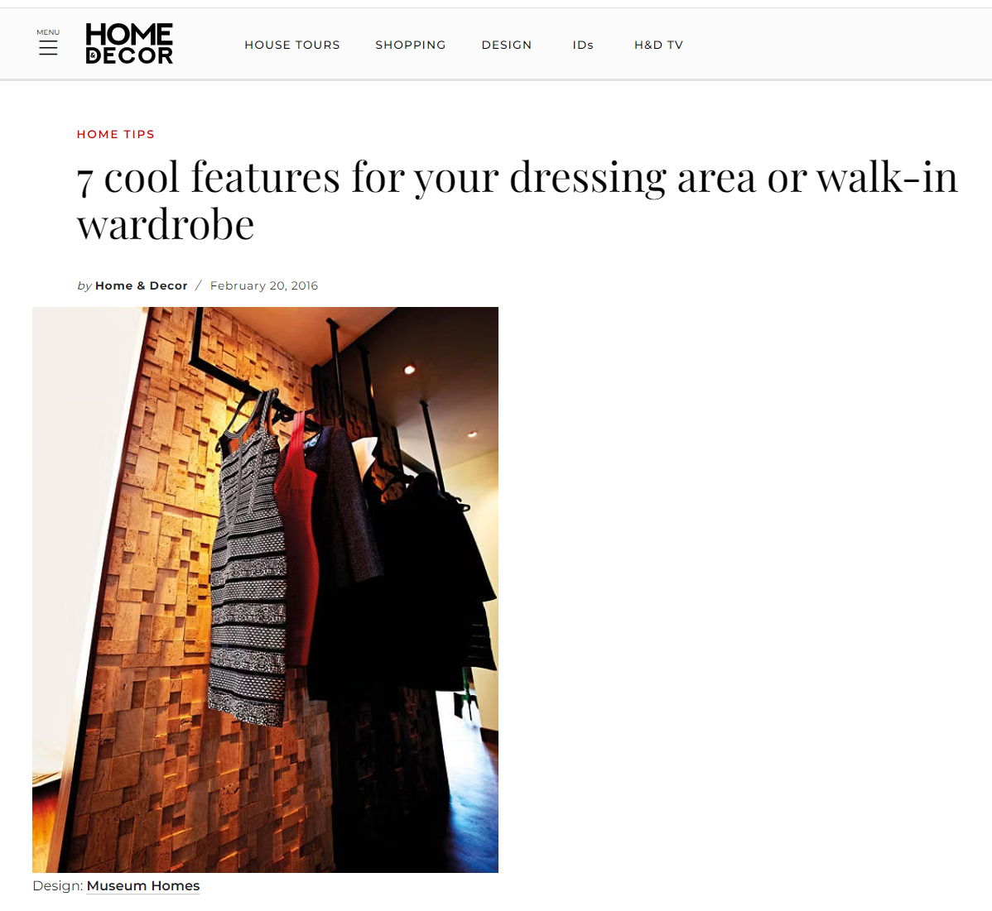Open the hamburger menu icon
This screenshot has width=992, height=911.
pos(48,47)
